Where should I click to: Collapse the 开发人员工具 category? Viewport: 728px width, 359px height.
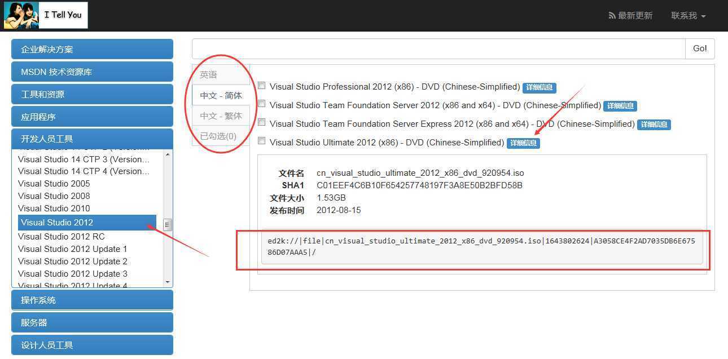point(92,139)
